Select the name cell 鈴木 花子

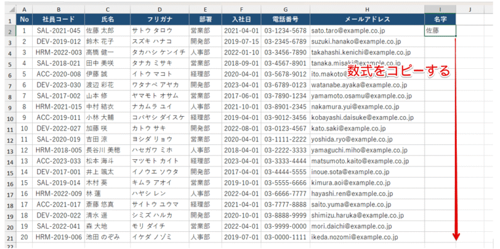point(108,42)
